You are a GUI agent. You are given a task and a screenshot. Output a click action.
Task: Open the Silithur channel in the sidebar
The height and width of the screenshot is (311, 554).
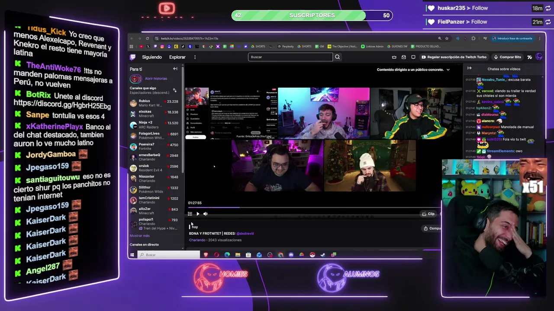pyautogui.click(x=154, y=190)
